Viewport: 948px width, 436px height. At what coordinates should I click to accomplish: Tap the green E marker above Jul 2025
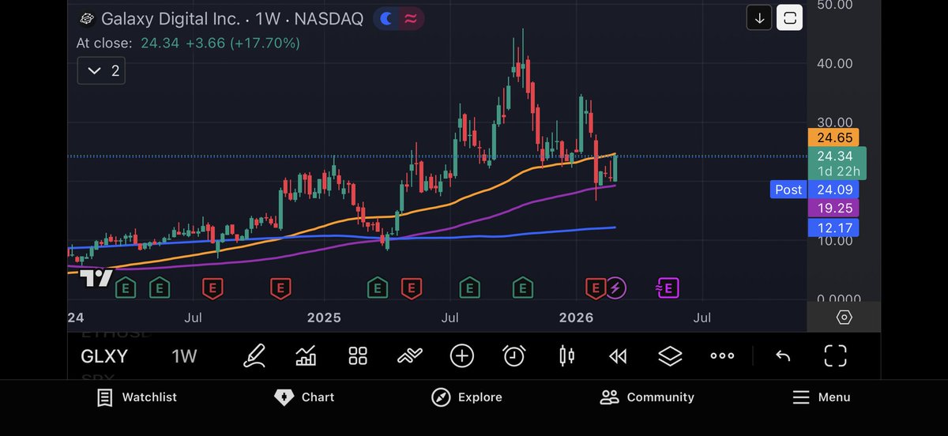(470, 288)
